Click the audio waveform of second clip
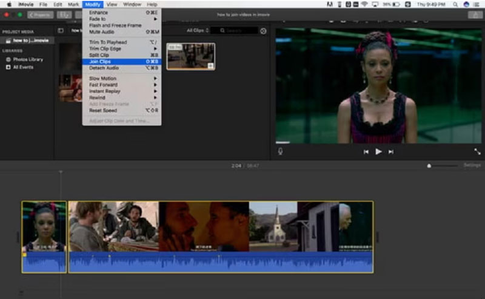The height and width of the screenshot is (299, 485). (221, 262)
